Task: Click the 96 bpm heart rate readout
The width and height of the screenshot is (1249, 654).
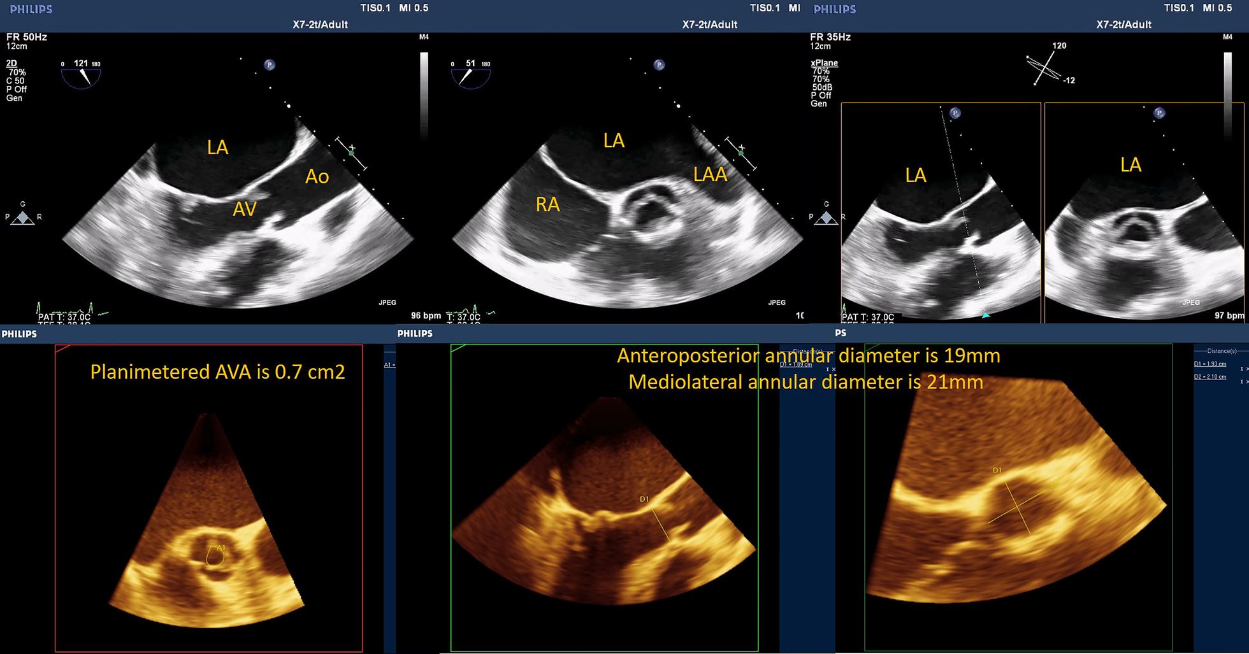Action: (426, 315)
